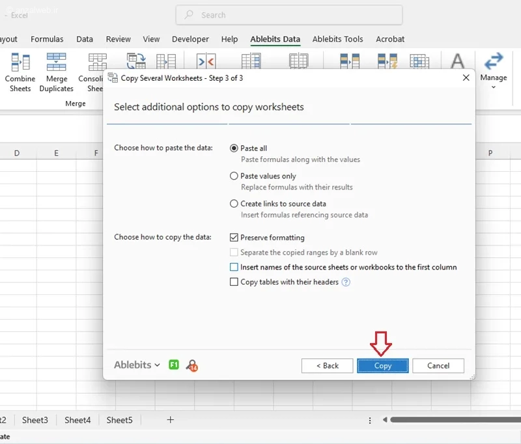Expand the Ablebits dropdown menu in dialog

coord(137,365)
